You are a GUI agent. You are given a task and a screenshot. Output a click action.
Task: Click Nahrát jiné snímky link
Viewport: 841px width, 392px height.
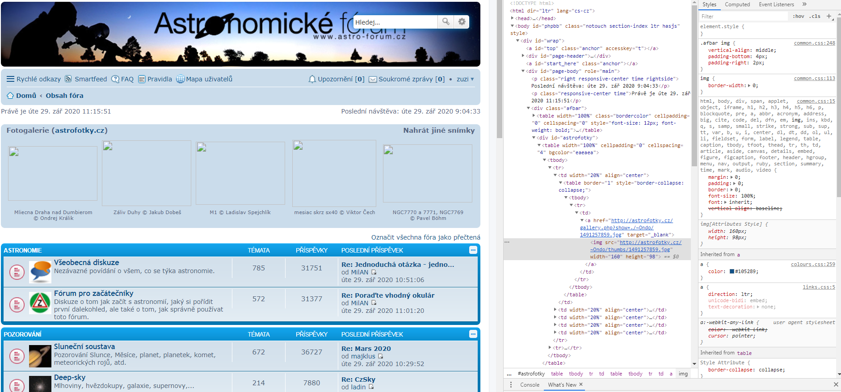pos(439,131)
